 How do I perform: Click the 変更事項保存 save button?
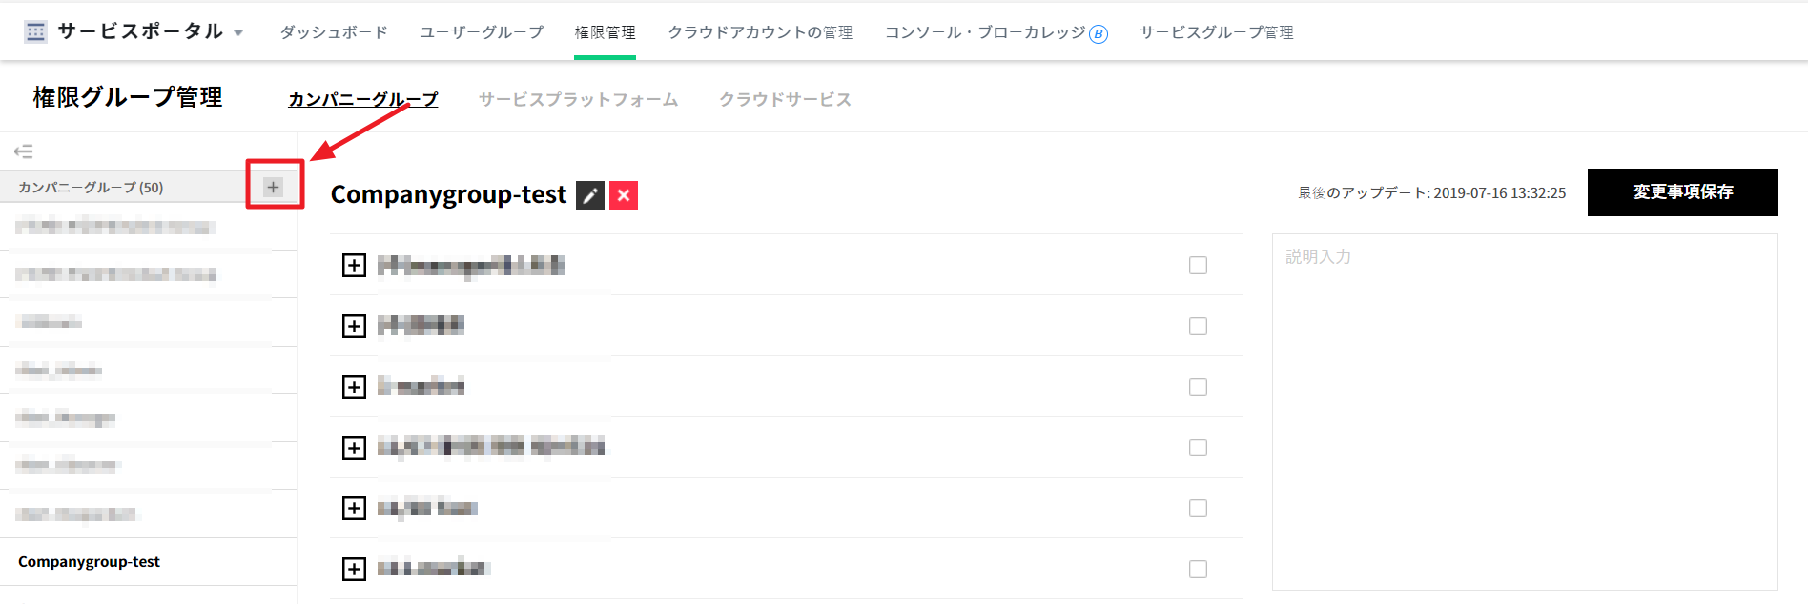pyautogui.click(x=1682, y=192)
